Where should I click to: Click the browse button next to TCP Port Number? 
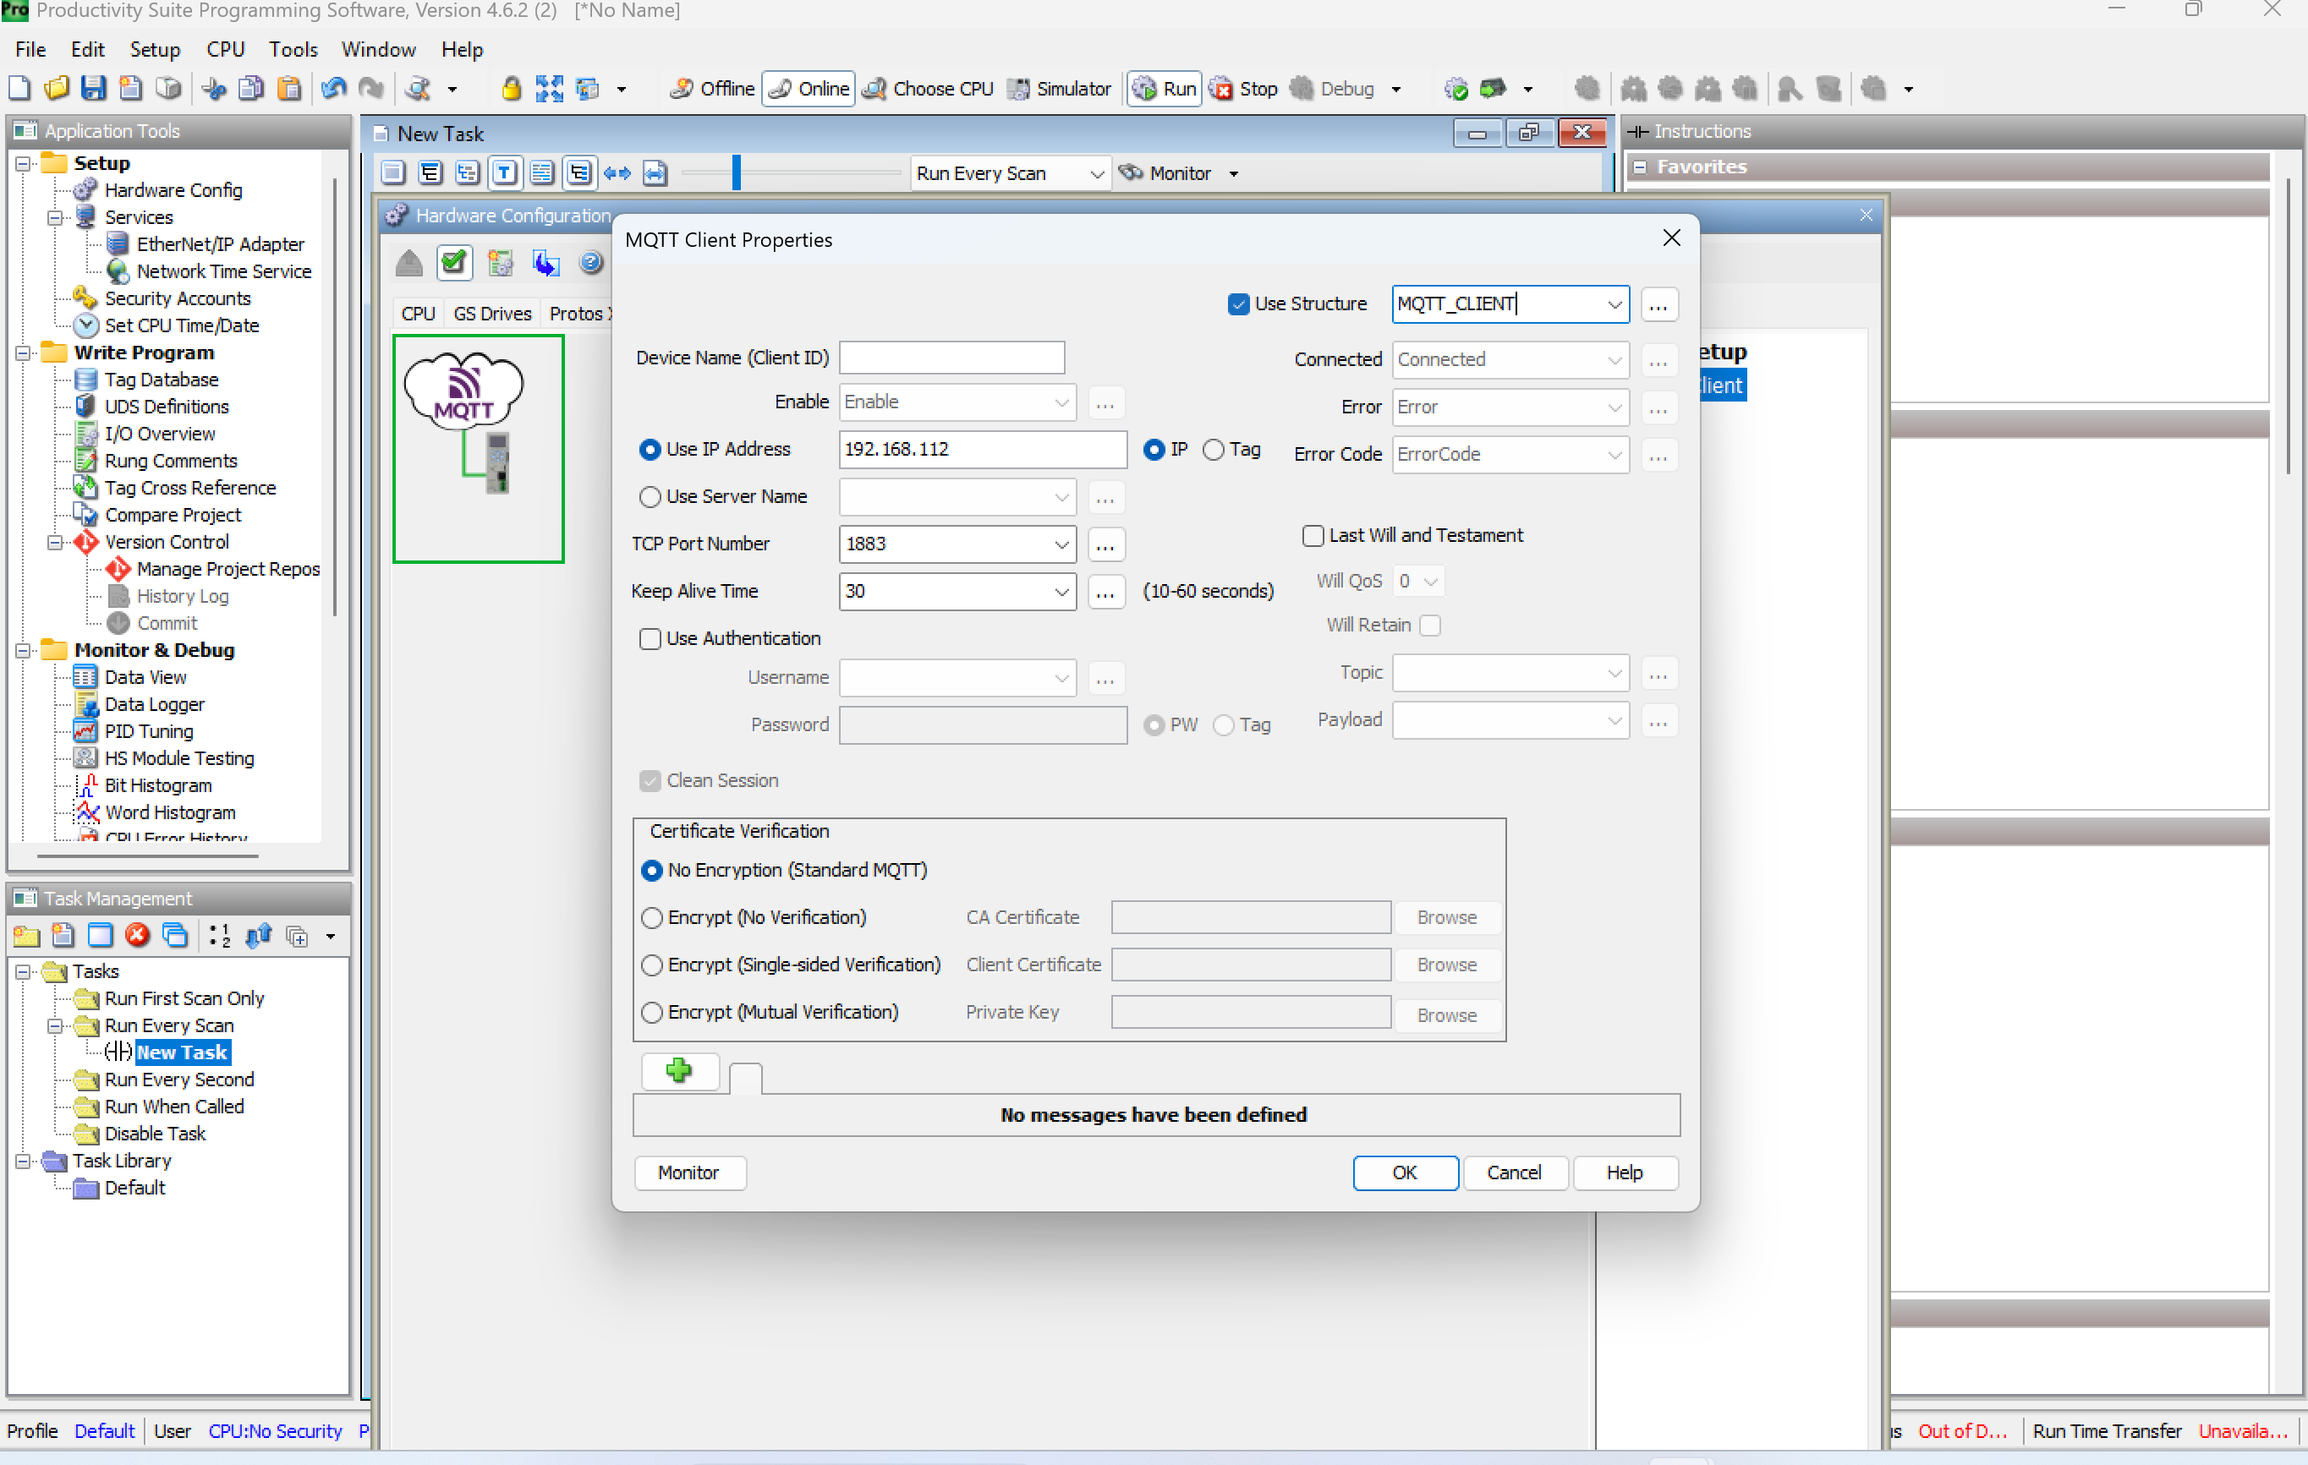click(1105, 544)
